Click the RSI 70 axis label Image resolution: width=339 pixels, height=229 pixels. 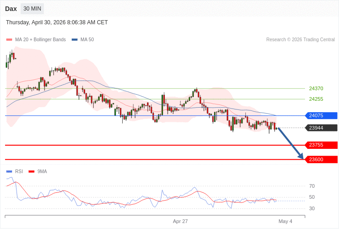(x=312, y=186)
